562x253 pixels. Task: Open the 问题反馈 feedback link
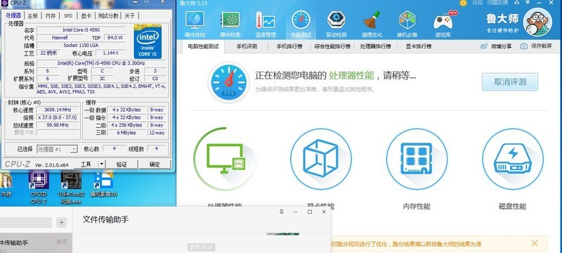coord(497,3)
